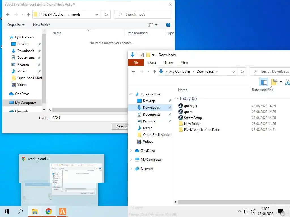
Task: Go up one level in Downloads window
Action: (x=154, y=71)
